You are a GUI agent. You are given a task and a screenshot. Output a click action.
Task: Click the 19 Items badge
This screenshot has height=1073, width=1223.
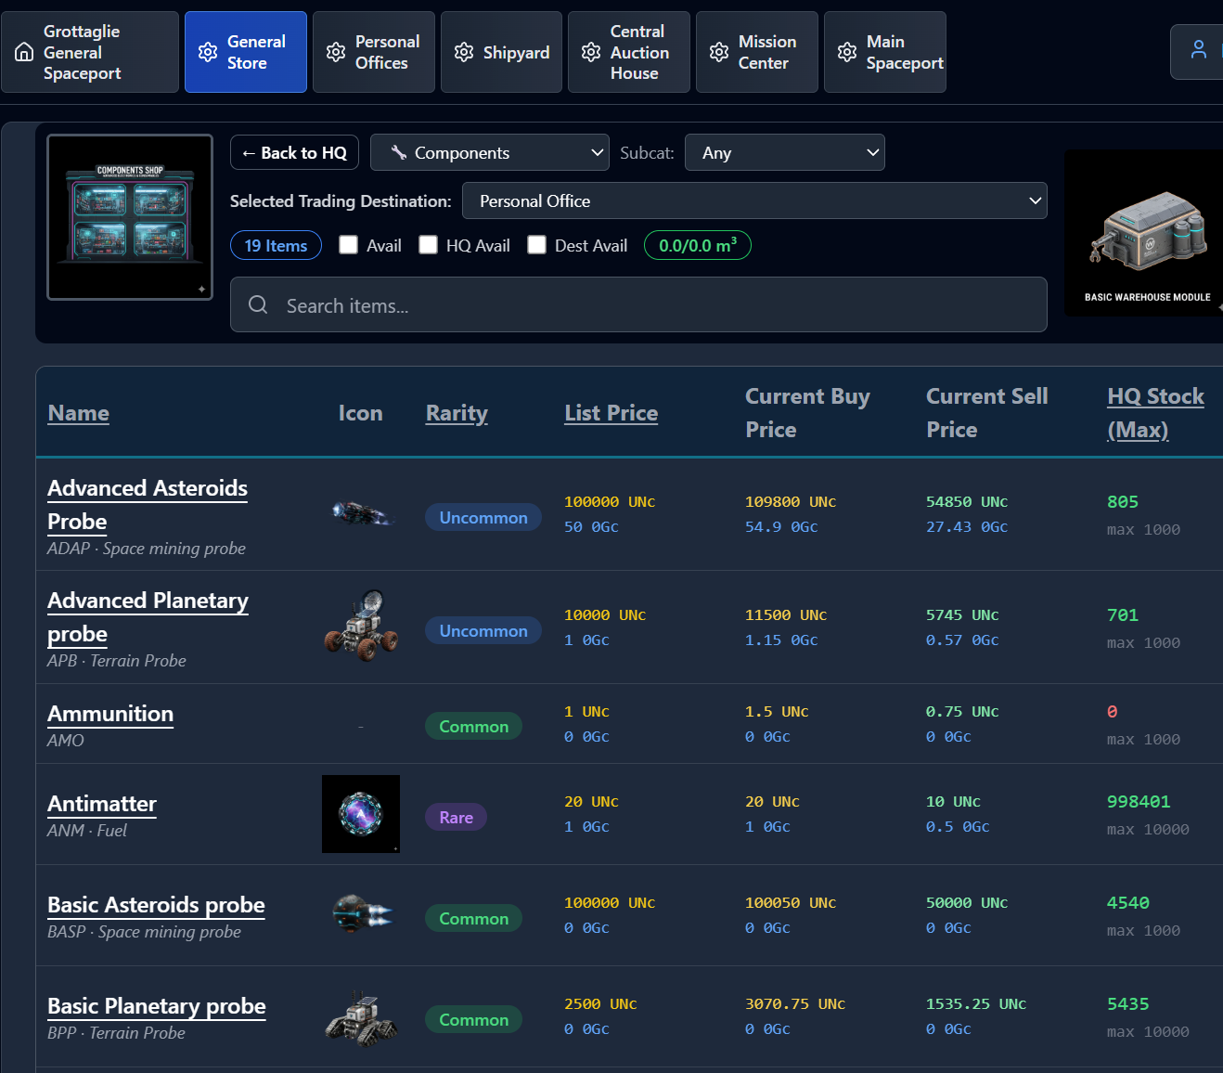pos(276,245)
